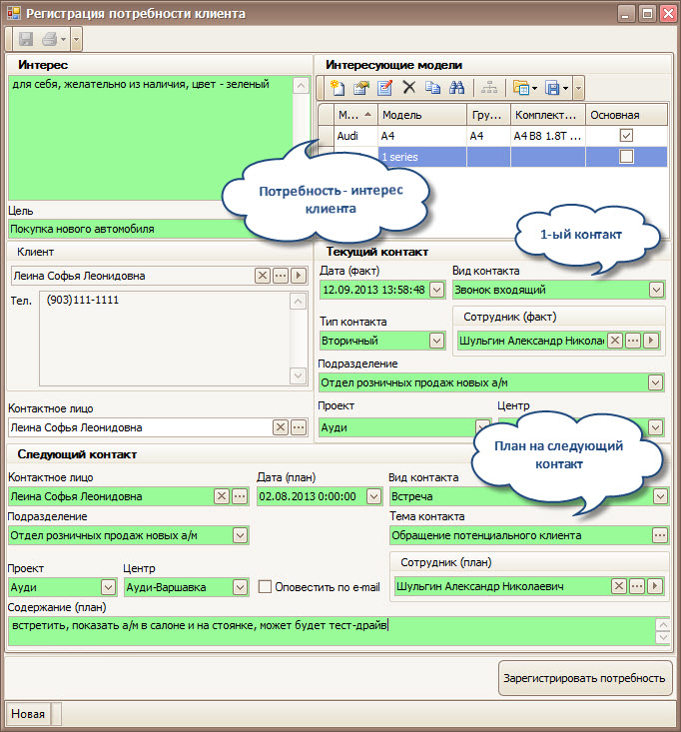
Task: Click the printer icon in top toolbar
Action: click(x=51, y=40)
